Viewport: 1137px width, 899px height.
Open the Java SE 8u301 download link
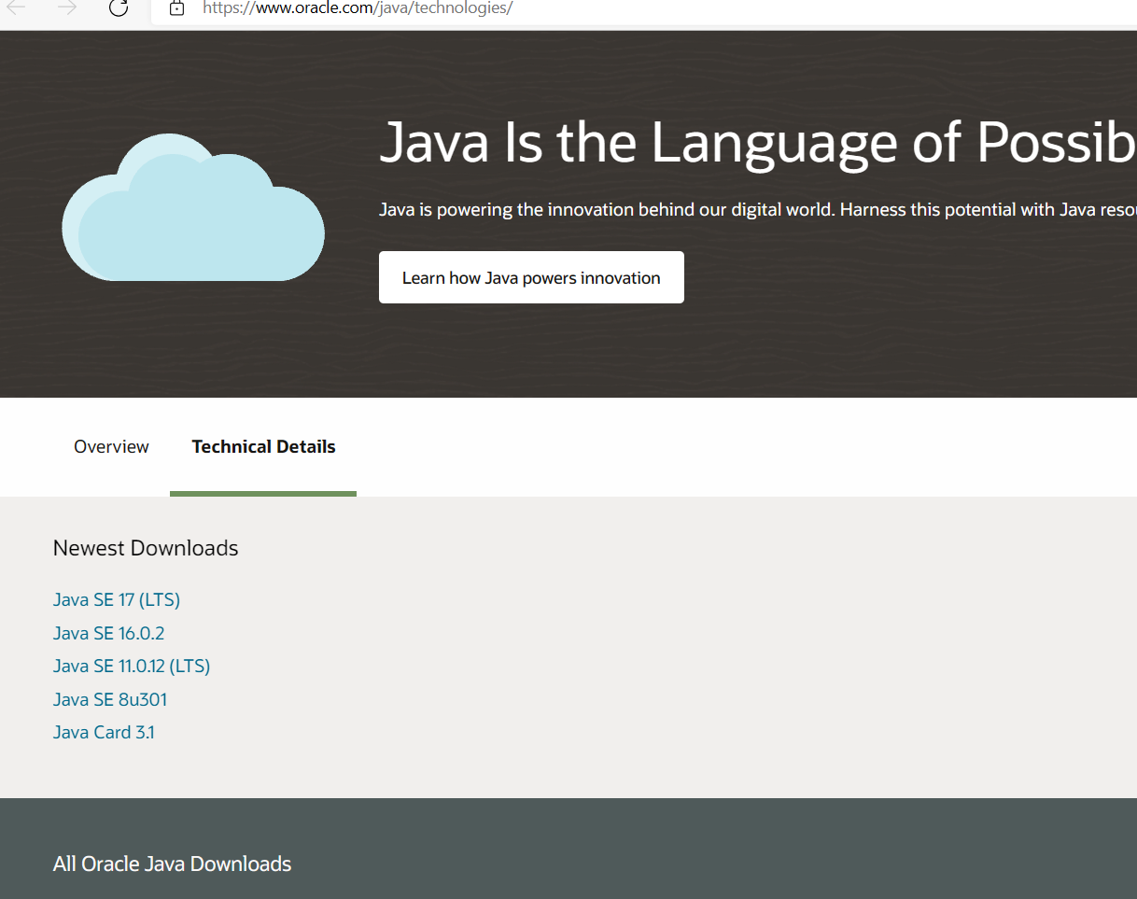[110, 700]
